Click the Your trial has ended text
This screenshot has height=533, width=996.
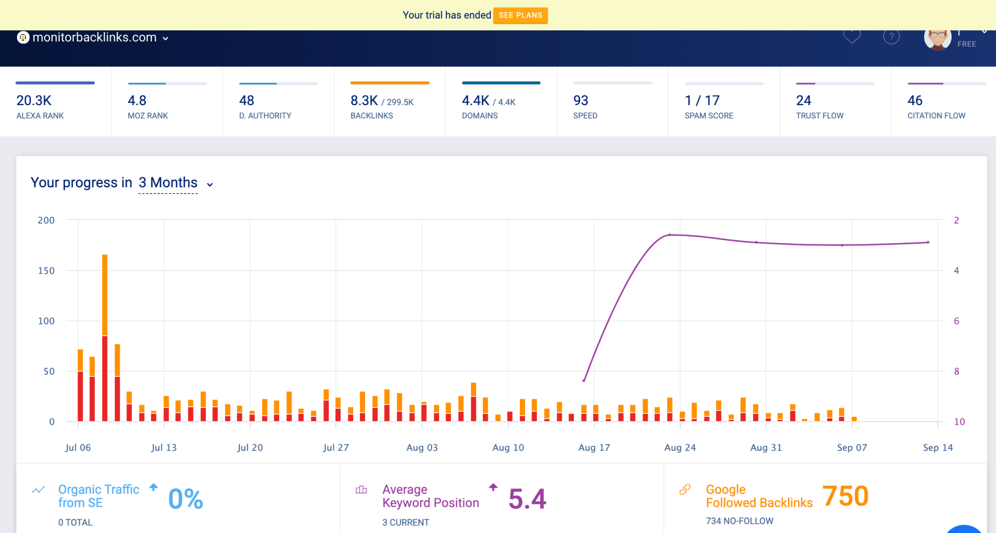(x=446, y=15)
